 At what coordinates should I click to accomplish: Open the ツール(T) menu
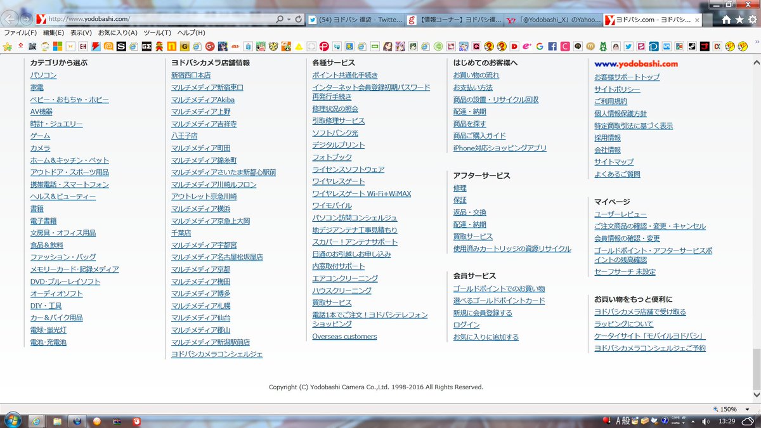click(x=157, y=32)
